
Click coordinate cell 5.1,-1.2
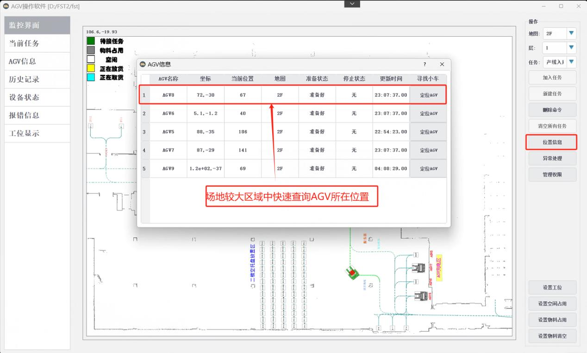click(x=206, y=113)
